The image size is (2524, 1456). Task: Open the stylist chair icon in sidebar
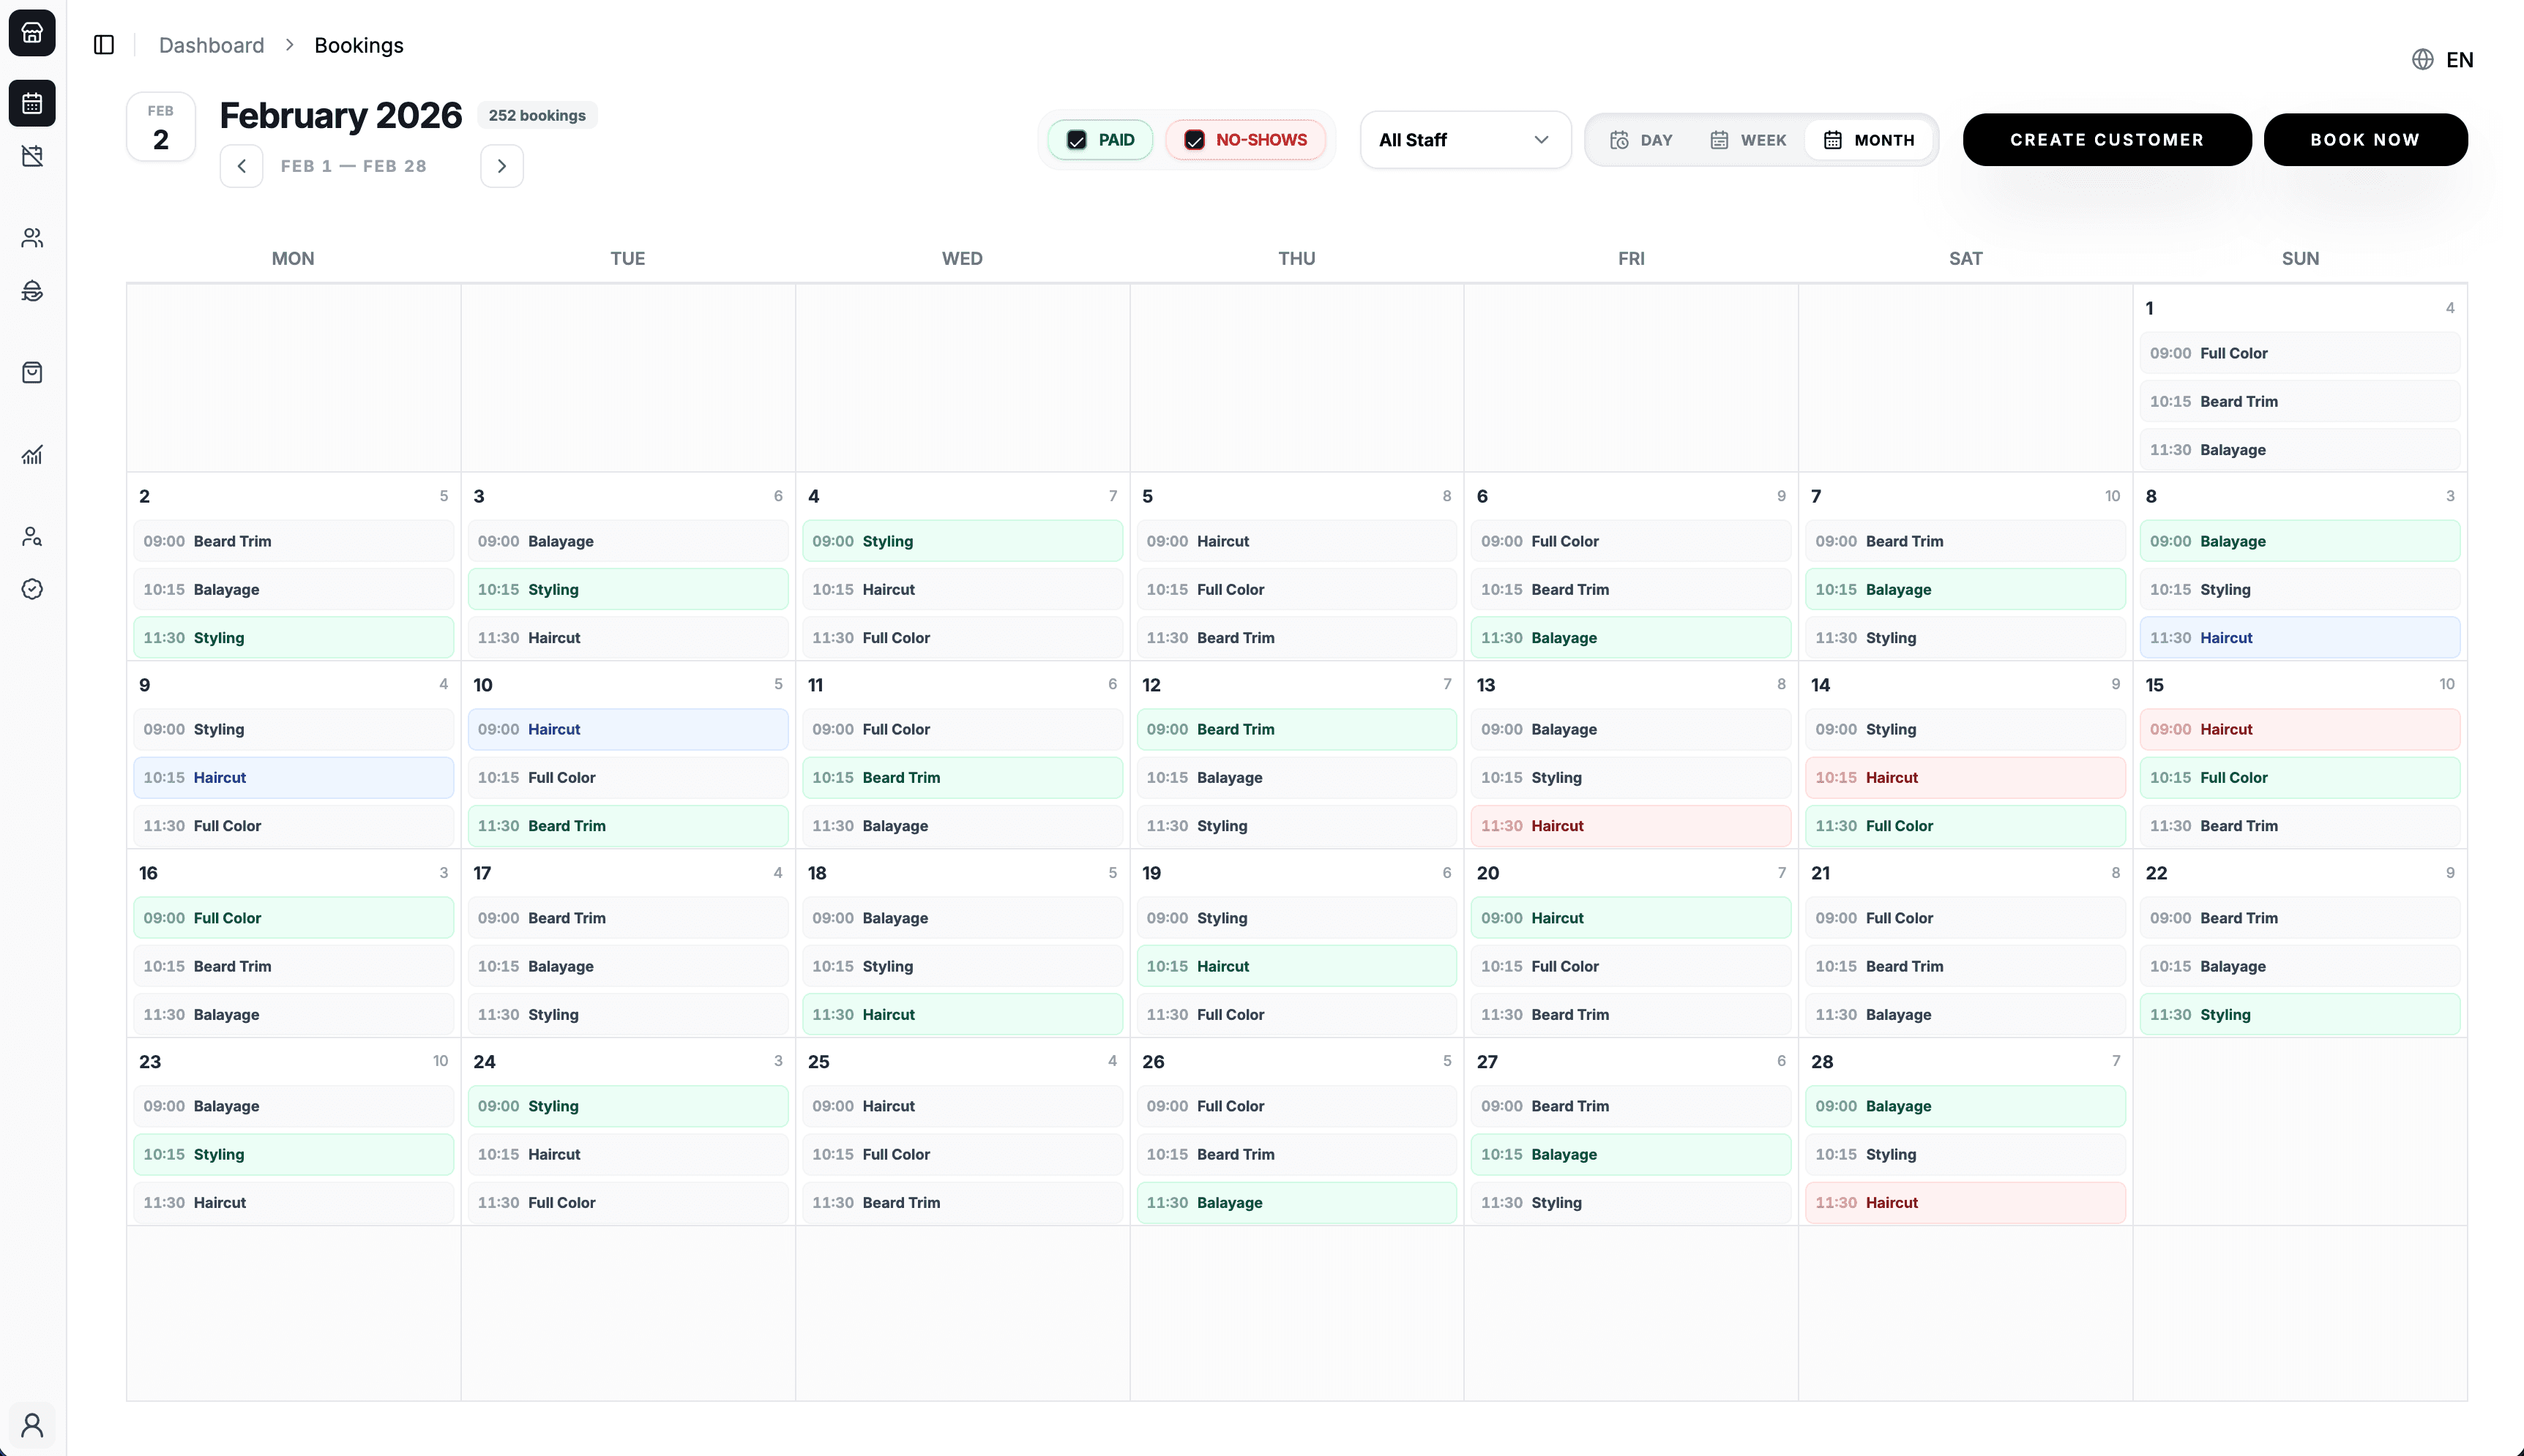pyautogui.click(x=32, y=291)
